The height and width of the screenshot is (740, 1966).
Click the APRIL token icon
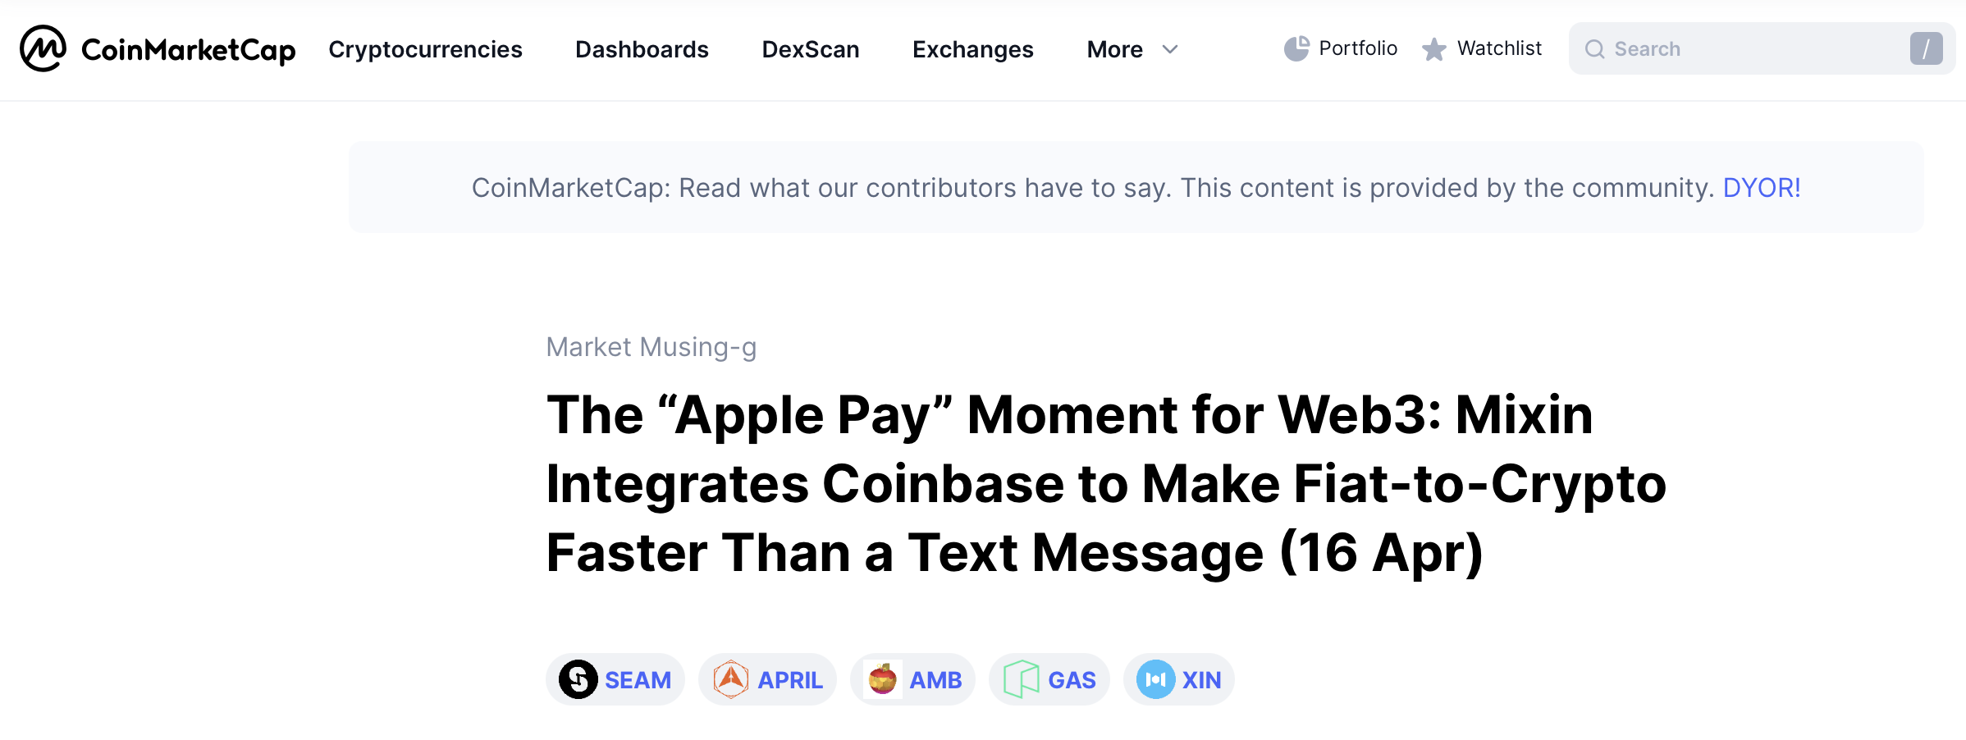click(730, 679)
